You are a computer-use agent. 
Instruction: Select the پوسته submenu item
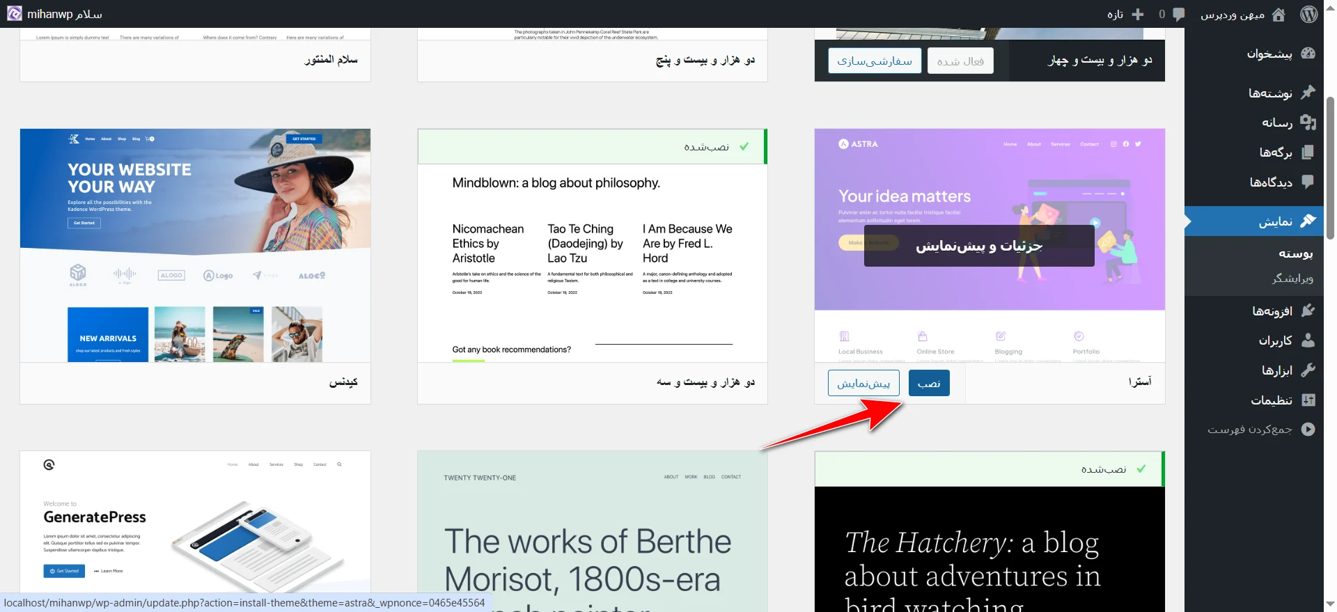click(x=1295, y=253)
